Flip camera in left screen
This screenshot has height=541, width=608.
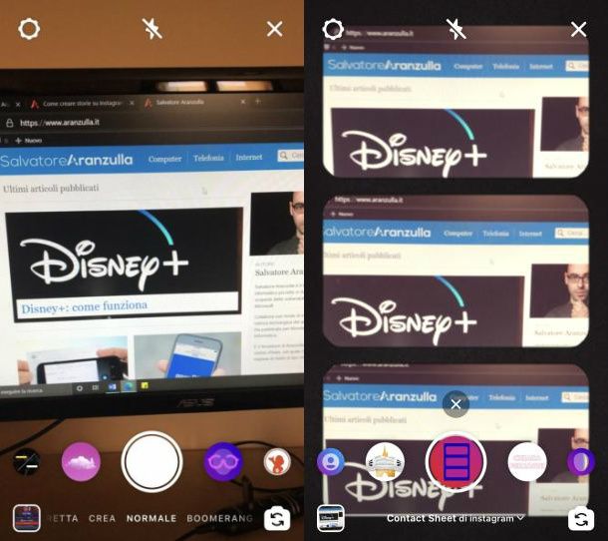[277, 519]
